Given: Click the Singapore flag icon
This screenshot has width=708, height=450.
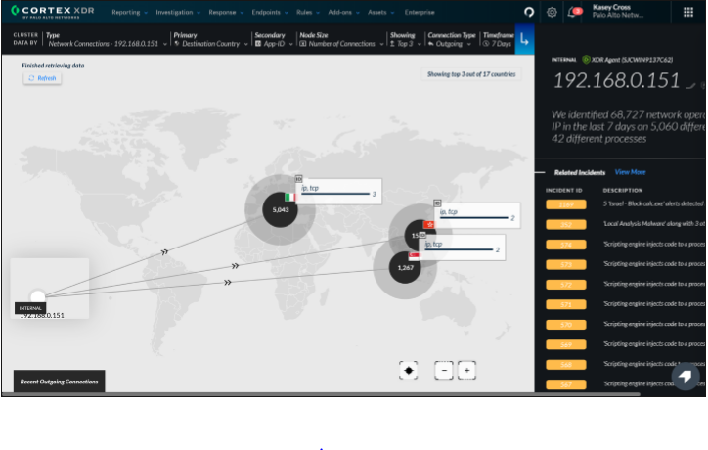Looking at the screenshot, I should tap(414, 256).
